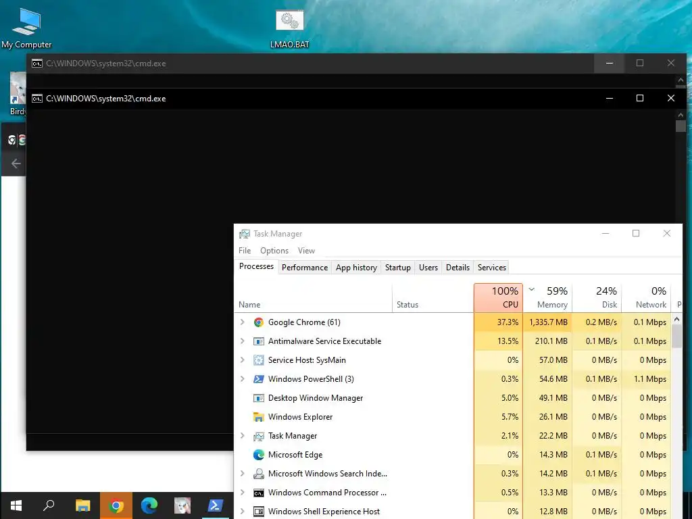Click the front cmd window scrollbar thumb

point(680,126)
